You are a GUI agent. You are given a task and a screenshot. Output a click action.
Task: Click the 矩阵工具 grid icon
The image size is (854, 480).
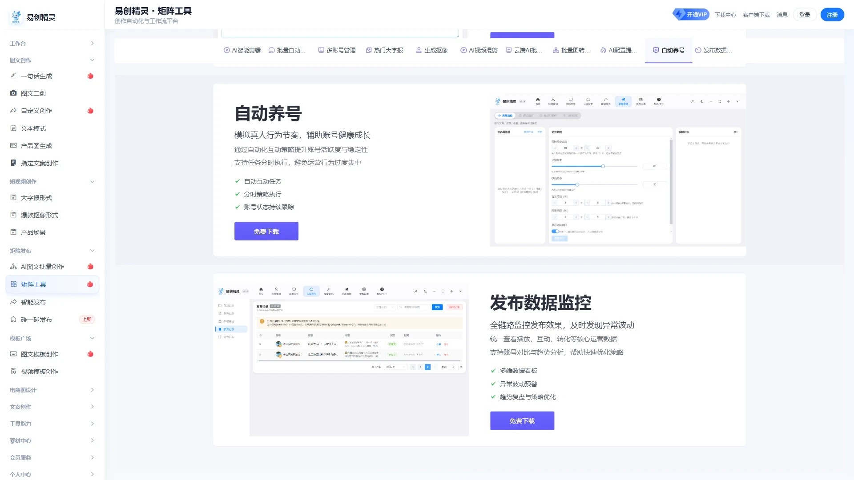point(14,284)
